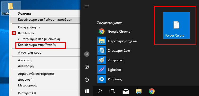Open Mail envelope icon on taskbar
This screenshot has width=199, height=96.
[126, 91]
